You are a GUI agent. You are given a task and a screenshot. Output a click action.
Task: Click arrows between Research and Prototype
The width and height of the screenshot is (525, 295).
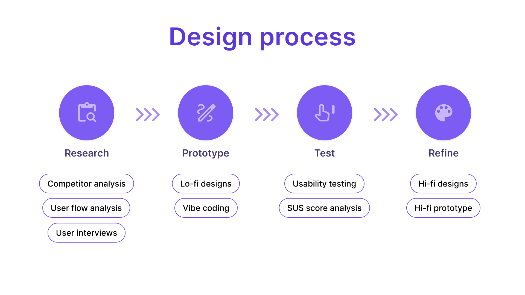(x=148, y=114)
